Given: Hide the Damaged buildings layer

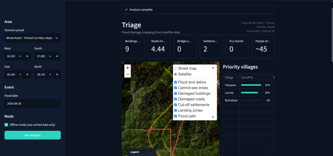Looking at the screenshot, I should click(x=176, y=94).
